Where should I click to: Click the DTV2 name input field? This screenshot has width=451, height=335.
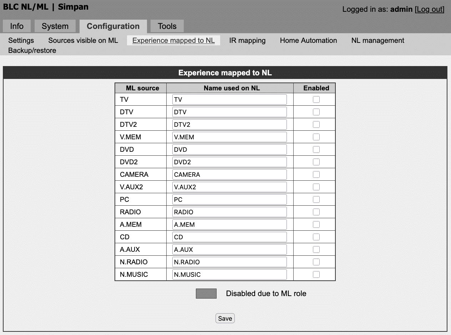pyautogui.click(x=229, y=125)
